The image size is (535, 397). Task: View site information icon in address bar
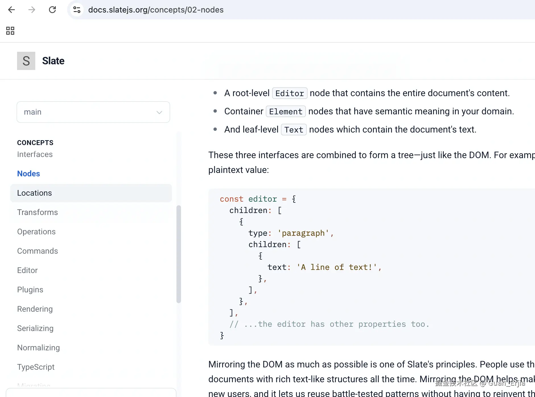[x=77, y=10]
